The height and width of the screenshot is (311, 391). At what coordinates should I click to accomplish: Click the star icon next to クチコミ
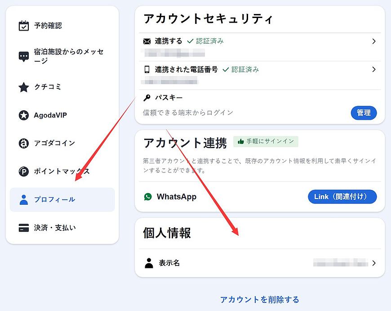[24, 87]
